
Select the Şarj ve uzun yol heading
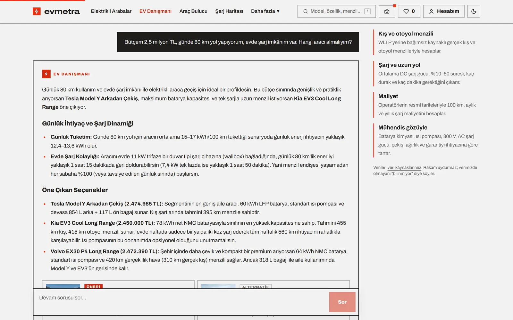pos(399,65)
